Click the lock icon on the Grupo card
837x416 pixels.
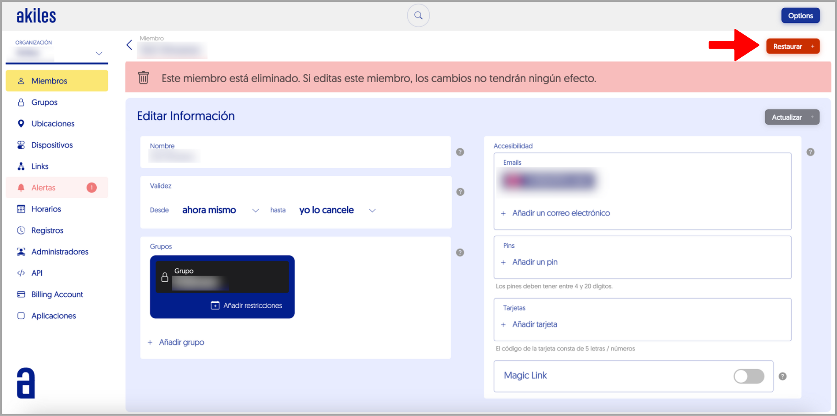click(x=165, y=277)
